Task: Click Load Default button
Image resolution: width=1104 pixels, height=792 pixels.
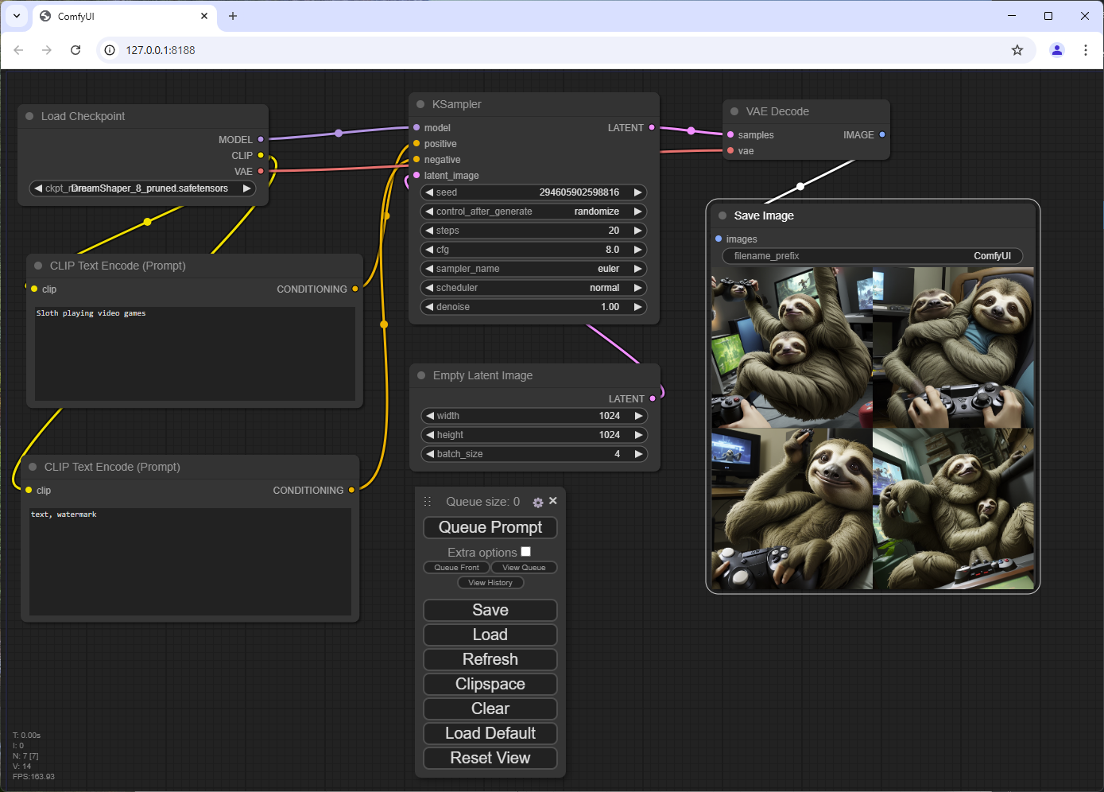Action: coord(490,733)
